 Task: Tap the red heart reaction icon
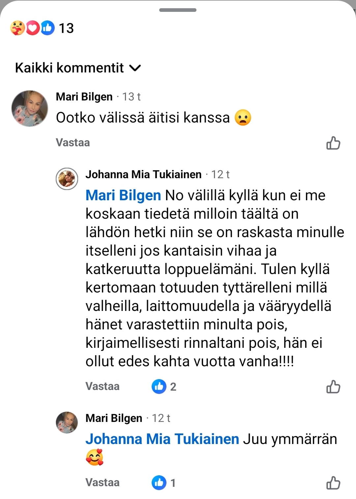[33, 28]
